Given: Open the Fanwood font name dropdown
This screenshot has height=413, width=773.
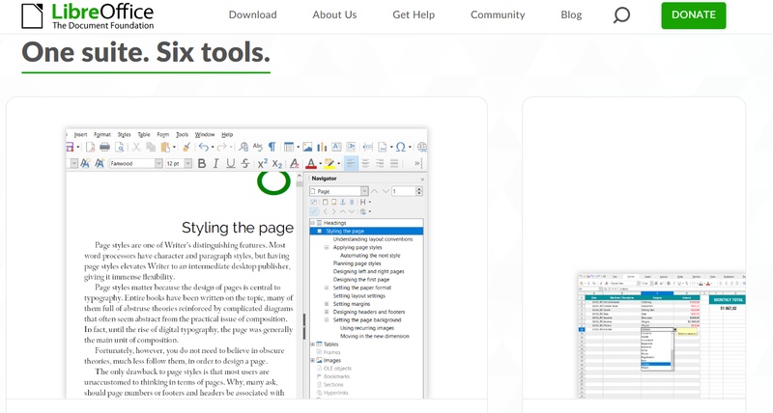Looking at the screenshot, I should (158, 163).
